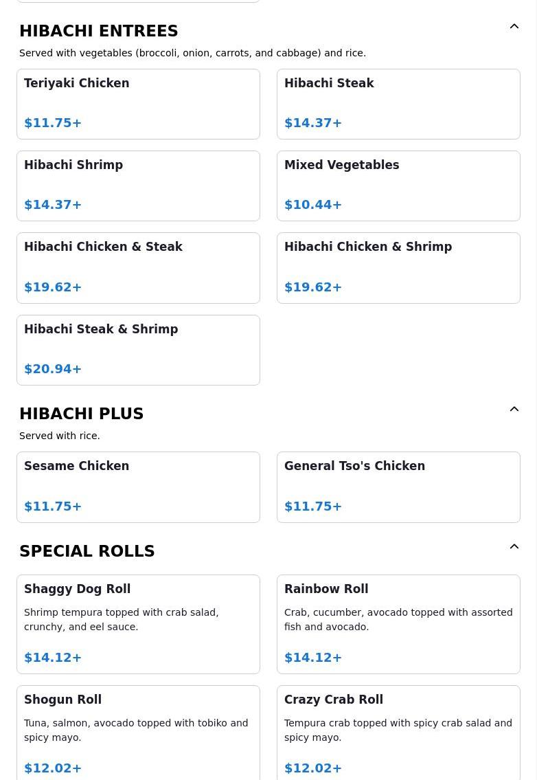Viewport: 537px width, 780px height.
Task: Open the Shaggy Dog Roll card
Action: (x=138, y=624)
